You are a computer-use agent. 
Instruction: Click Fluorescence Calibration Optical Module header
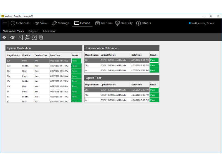coord(115,55)
